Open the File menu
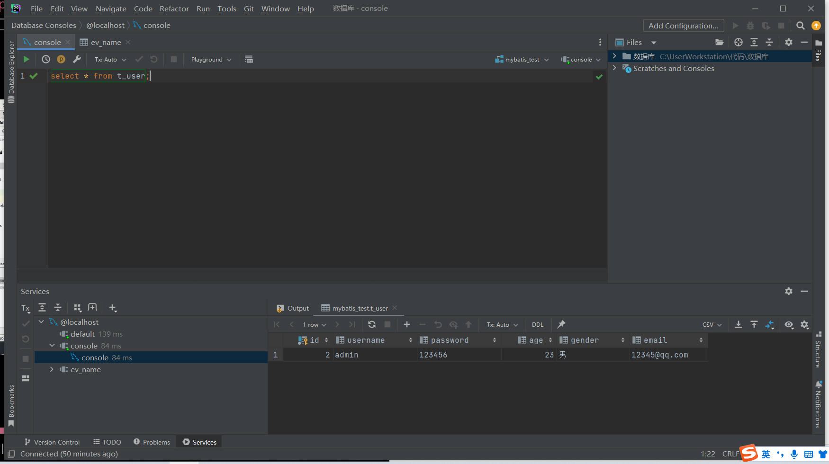Screen dimensions: 829x464 (x=36, y=9)
